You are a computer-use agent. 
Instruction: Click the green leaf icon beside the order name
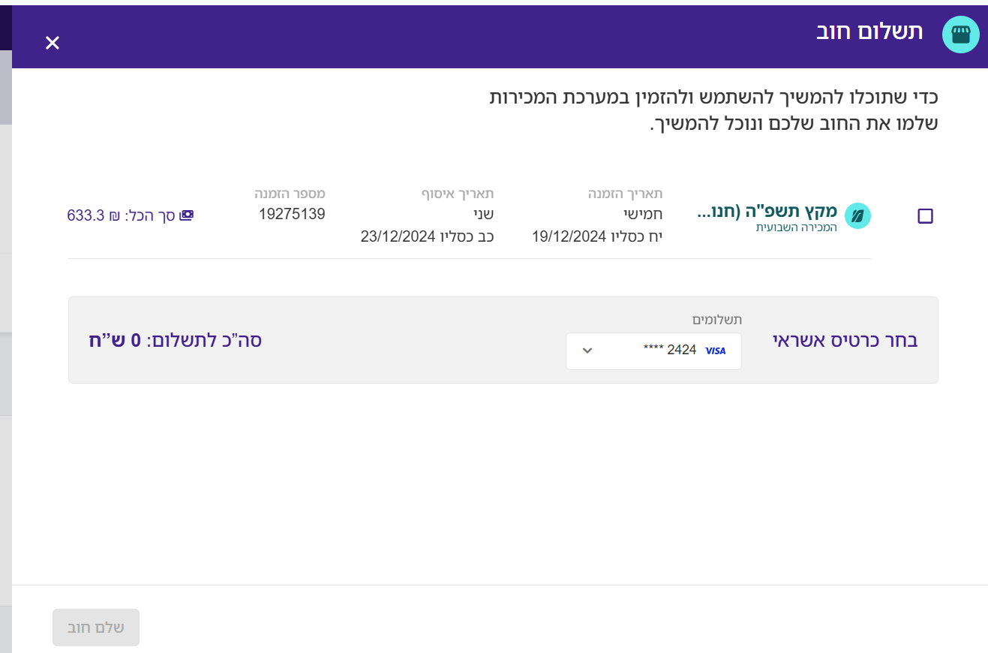point(857,216)
